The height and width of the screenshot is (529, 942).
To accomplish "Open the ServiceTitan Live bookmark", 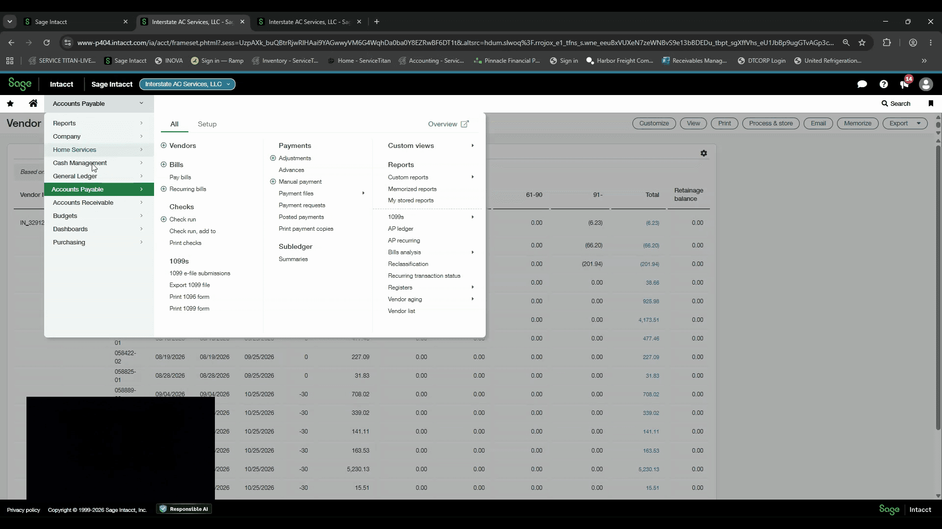I will point(62,61).
